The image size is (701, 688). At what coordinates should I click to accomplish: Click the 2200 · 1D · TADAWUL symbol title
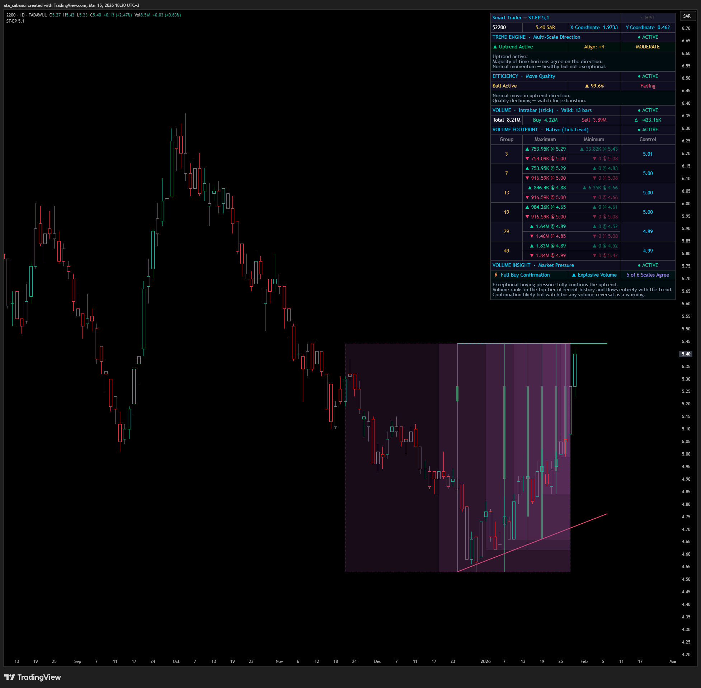pos(27,15)
